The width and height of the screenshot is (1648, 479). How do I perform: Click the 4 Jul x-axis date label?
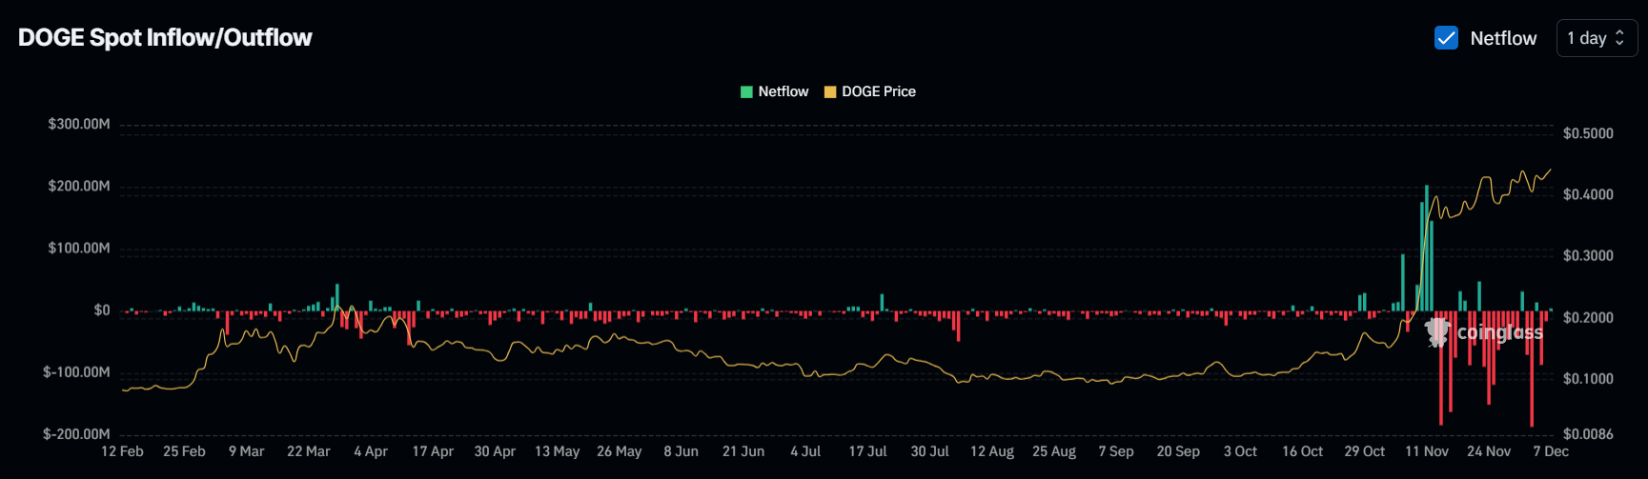(805, 451)
